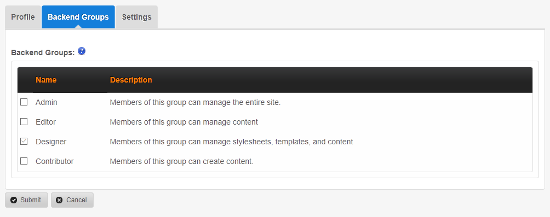This screenshot has width=550, height=217.
Task: Tick the Contributor group checkbox
Action: (x=24, y=161)
